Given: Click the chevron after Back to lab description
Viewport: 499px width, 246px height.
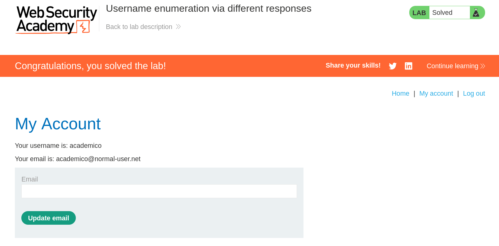Looking at the screenshot, I should pyautogui.click(x=178, y=27).
